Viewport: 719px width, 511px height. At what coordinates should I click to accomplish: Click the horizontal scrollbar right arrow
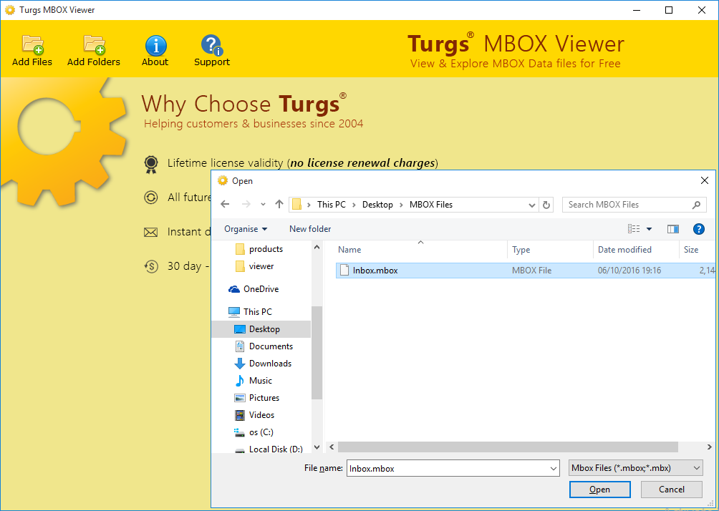pyautogui.click(x=710, y=447)
